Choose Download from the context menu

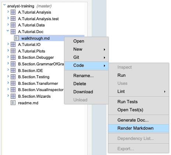[x=86, y=92]
